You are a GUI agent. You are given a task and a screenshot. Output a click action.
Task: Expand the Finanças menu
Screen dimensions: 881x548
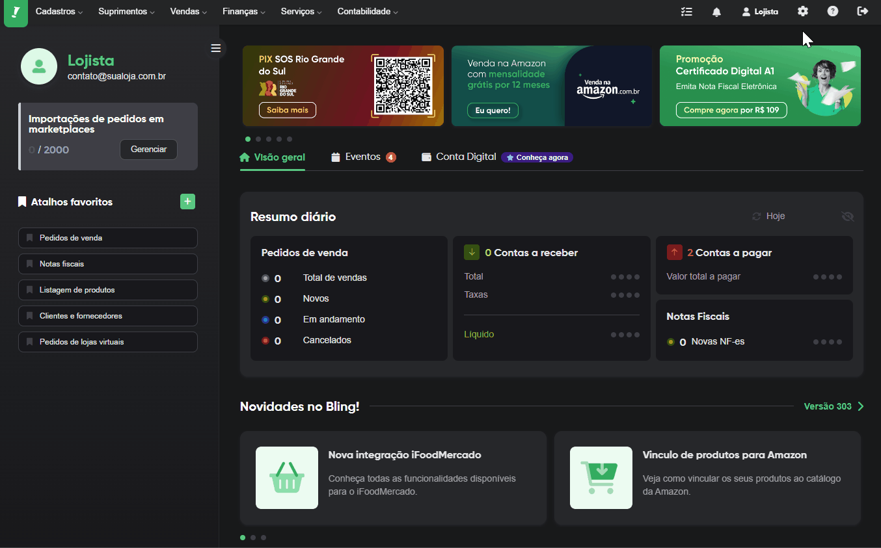pyautogui.click(x=244, y=12)
